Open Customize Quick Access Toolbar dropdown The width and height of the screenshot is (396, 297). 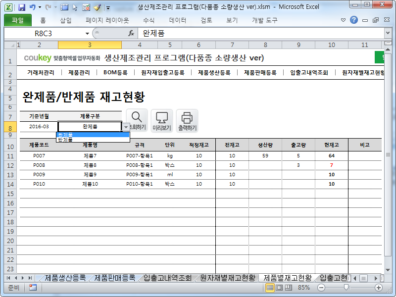coord(108,8)
